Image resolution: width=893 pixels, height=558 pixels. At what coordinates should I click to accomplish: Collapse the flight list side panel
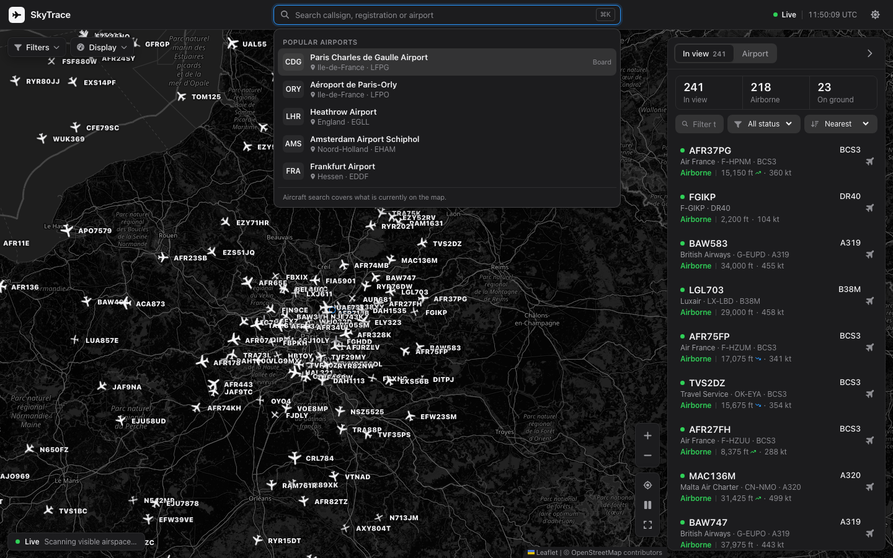869,53
